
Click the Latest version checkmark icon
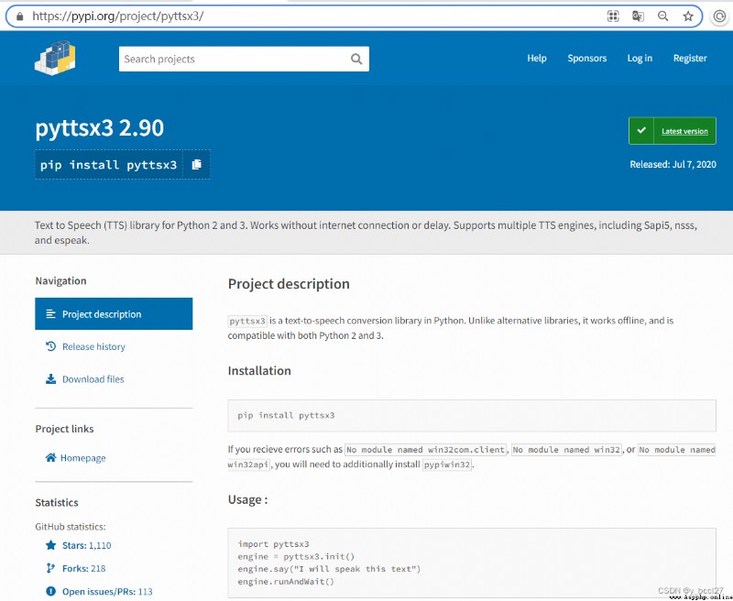[x=641, y=131]
